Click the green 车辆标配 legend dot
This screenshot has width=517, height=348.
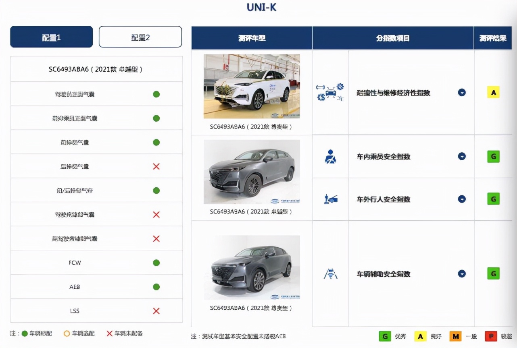(x=25, y=333)
